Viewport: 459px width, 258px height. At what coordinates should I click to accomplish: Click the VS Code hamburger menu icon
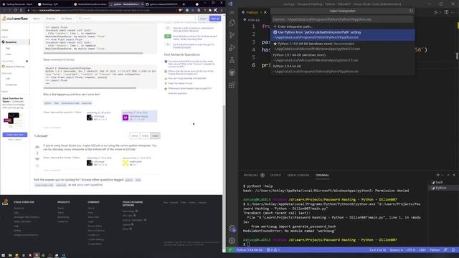coord(232,12)
